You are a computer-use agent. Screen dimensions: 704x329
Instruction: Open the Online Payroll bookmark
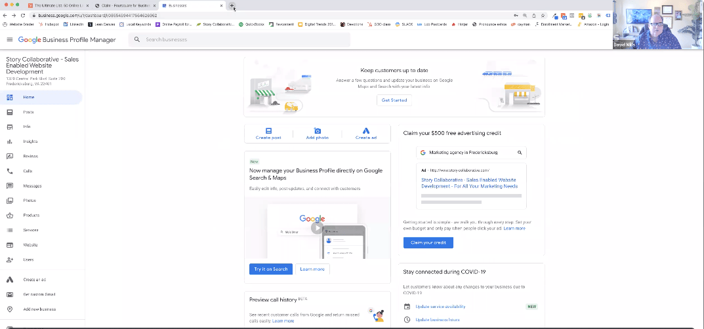[x=174, y=24]
